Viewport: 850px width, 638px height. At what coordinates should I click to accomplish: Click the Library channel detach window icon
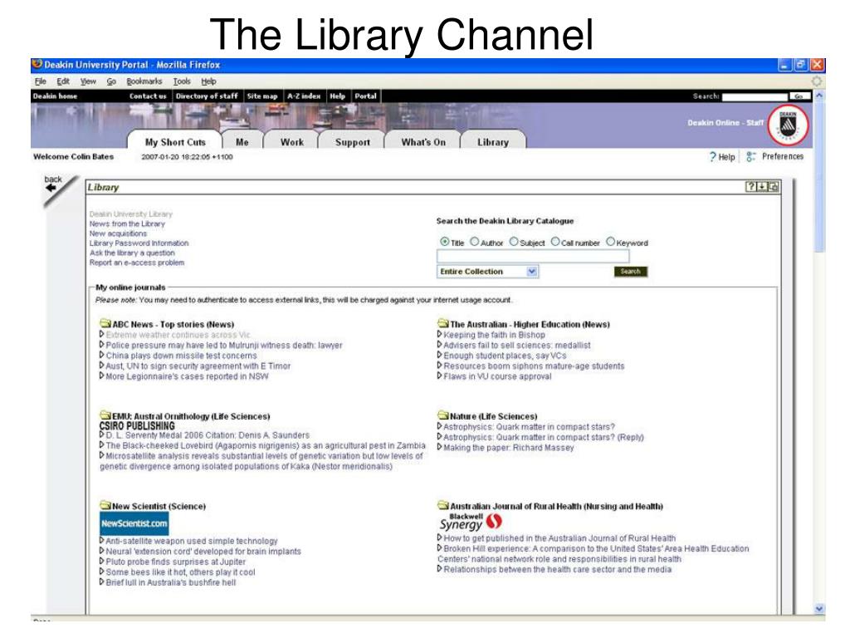[774, 187]
